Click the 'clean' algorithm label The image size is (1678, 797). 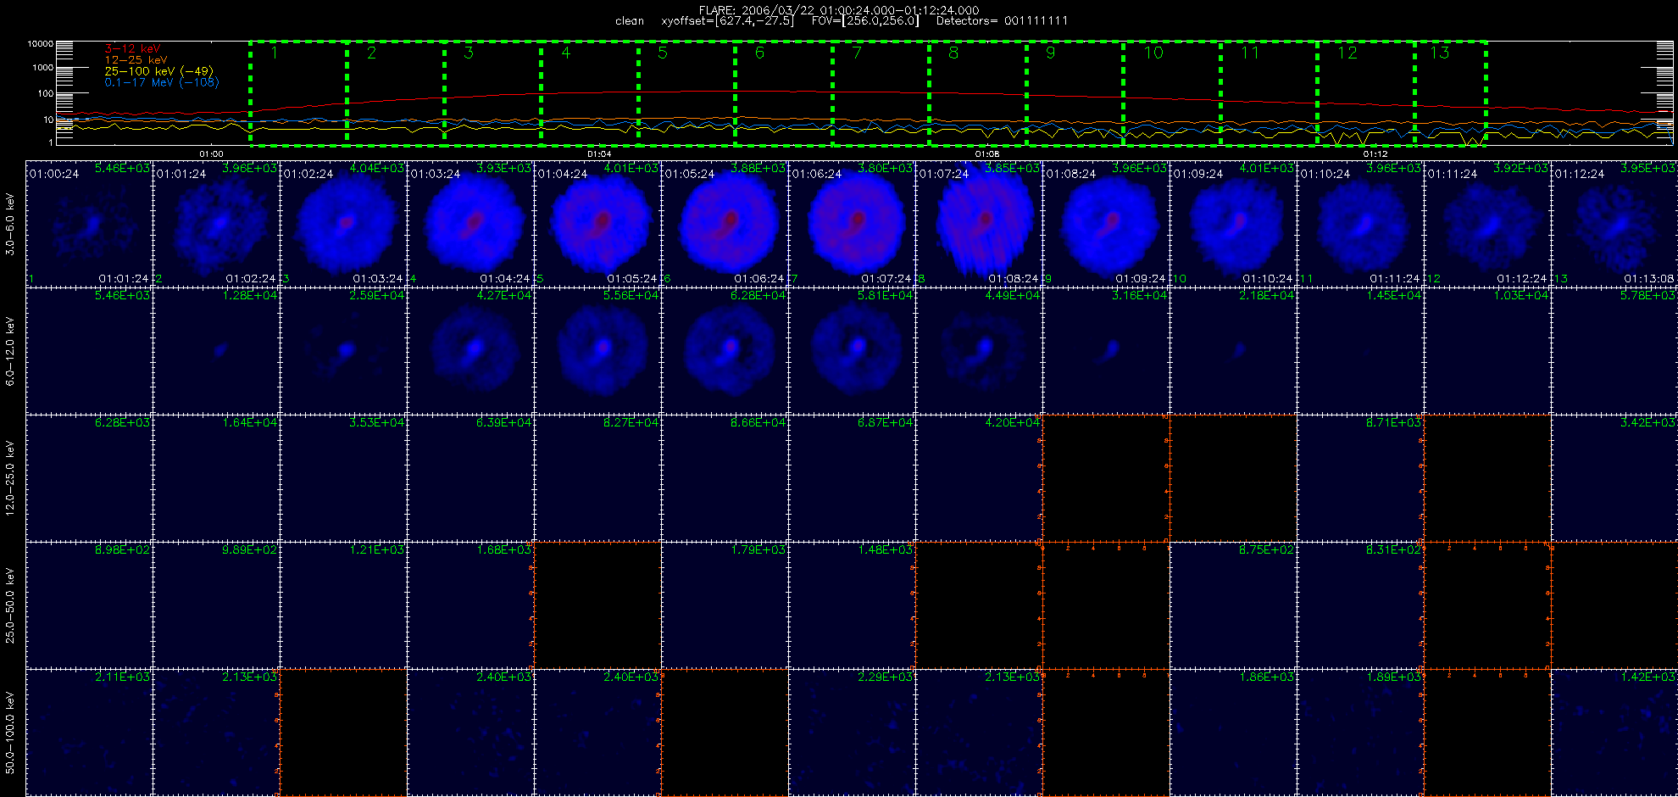pos(630,20)
